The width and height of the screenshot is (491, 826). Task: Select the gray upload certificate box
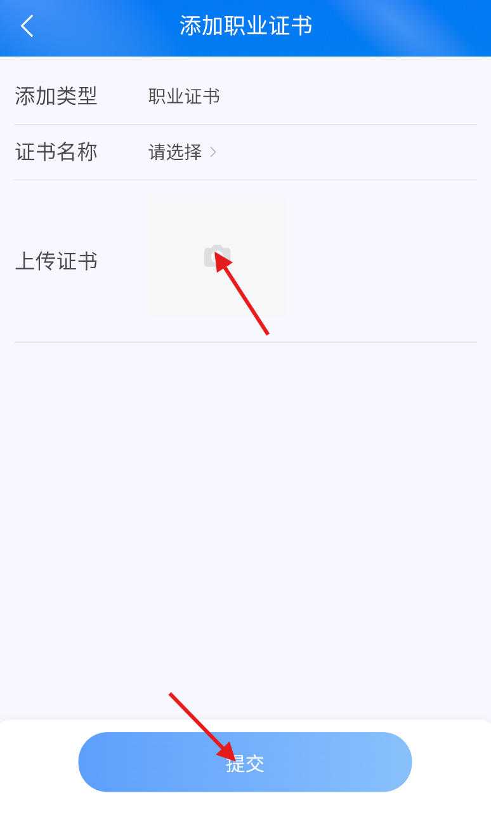[217, 255]
